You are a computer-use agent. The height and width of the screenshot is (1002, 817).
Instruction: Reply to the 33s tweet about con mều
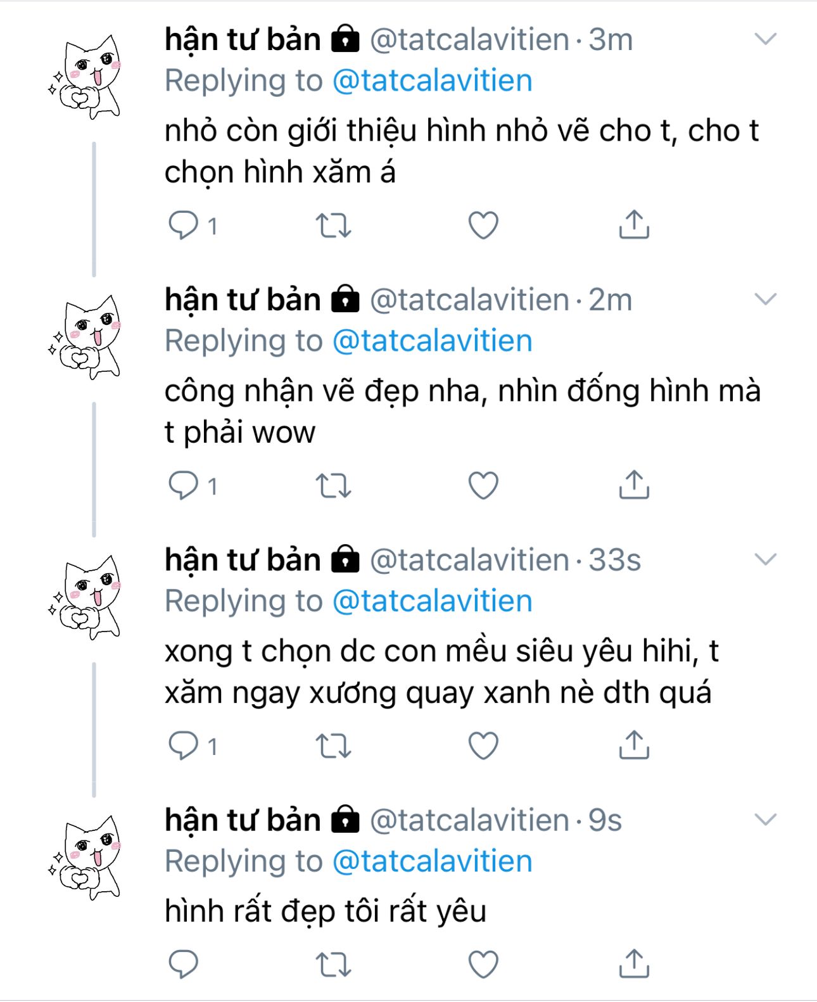pyautogui.click(x=183, y=745)
